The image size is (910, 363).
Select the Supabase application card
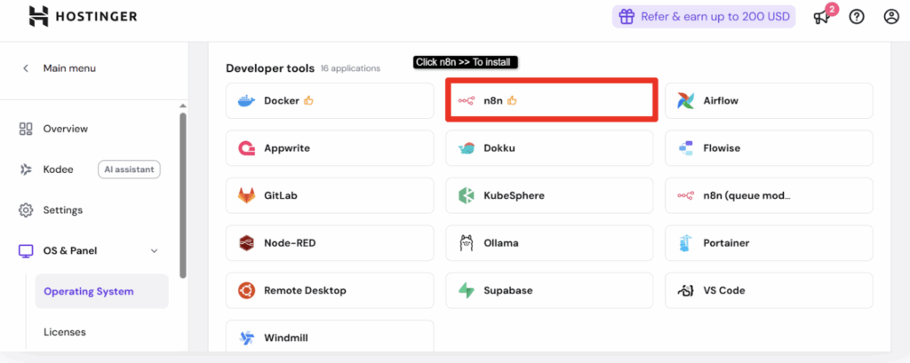point(549,290)
